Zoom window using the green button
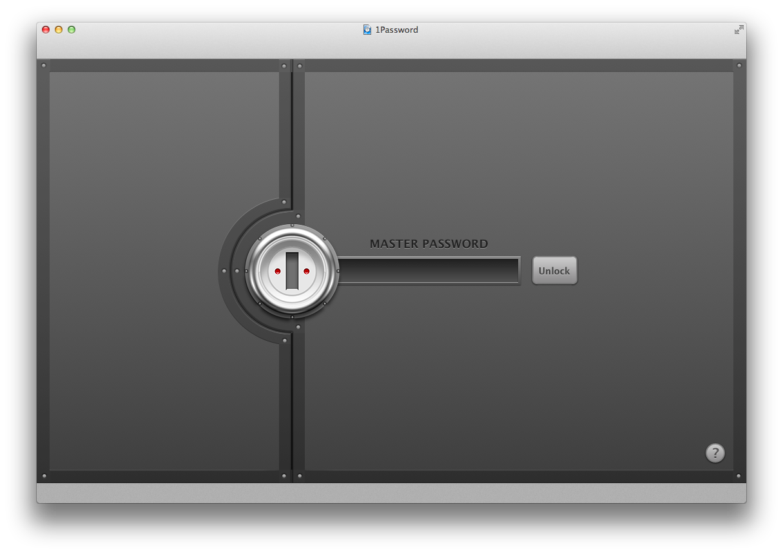Screen dimensions: 783x554 [x=72, y=30]
